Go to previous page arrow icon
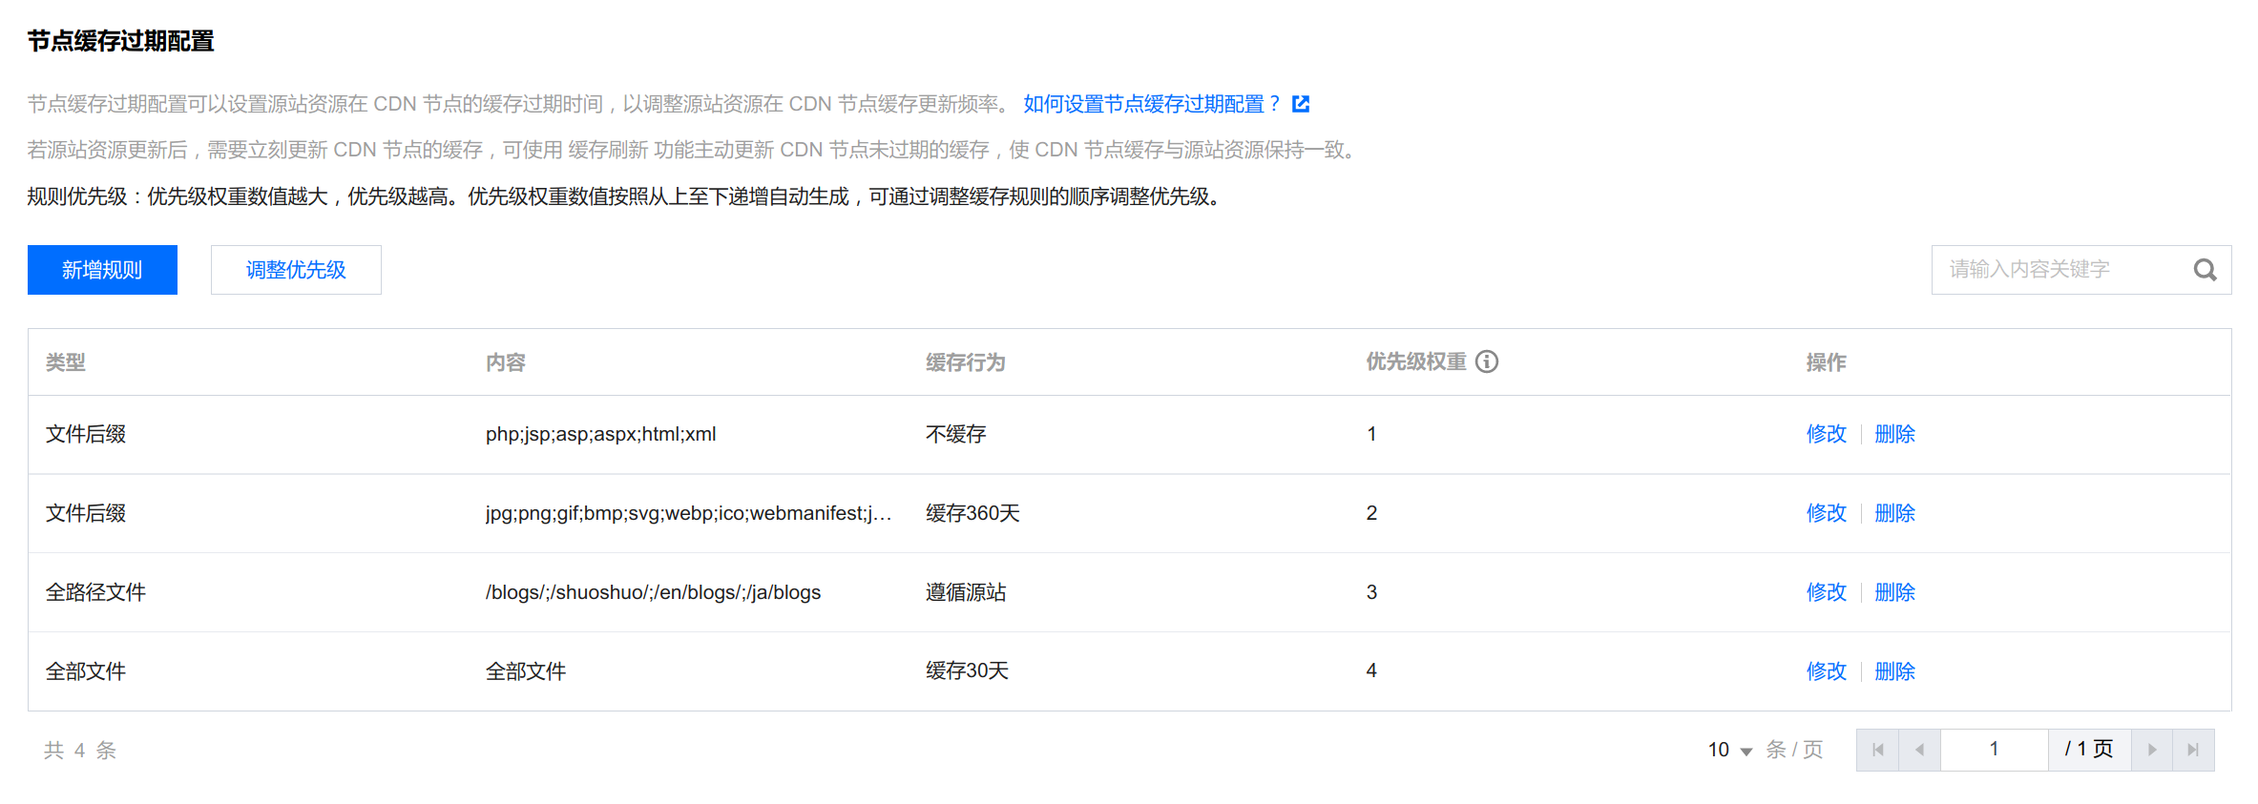Screen dimensions: 2258x804 pos(1919,750)
